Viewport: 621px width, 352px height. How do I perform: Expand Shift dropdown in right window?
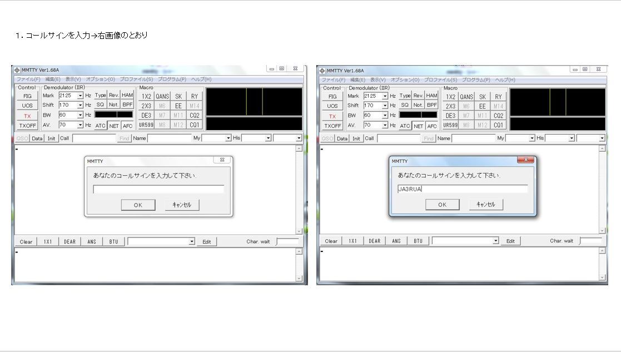point(385,105)
